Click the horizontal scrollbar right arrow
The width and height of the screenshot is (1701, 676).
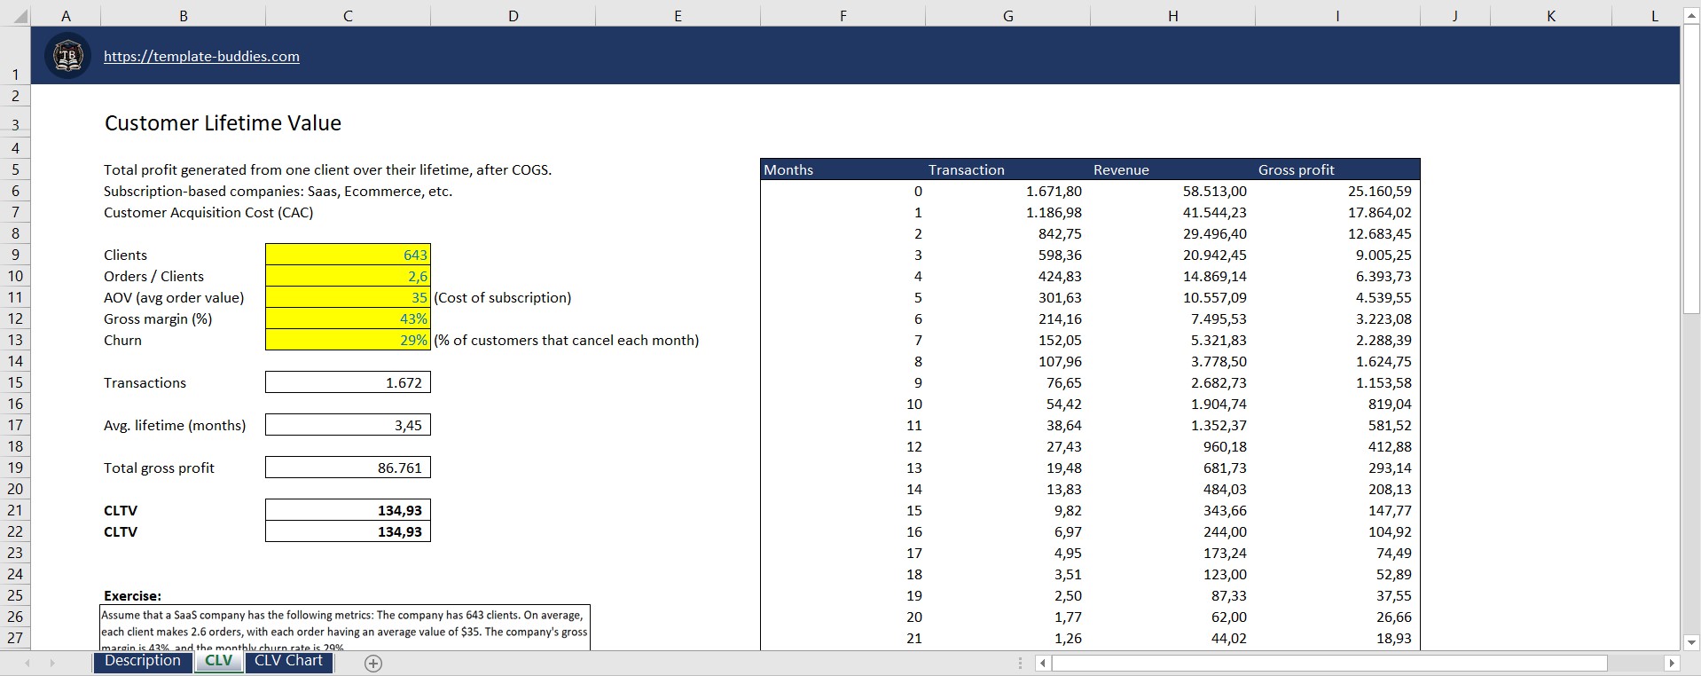coord(1672,663)
